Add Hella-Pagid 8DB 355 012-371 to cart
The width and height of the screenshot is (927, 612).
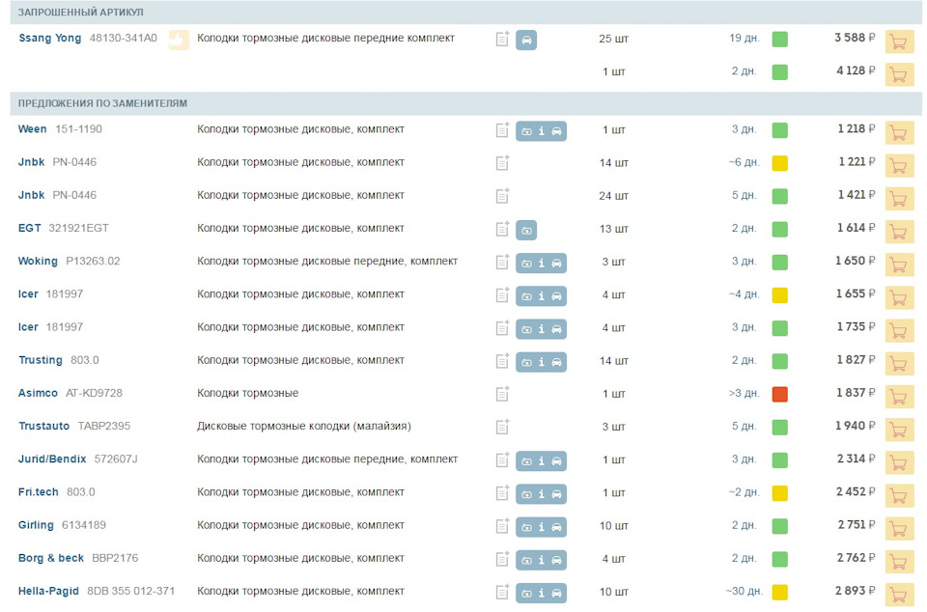[899, 596]
